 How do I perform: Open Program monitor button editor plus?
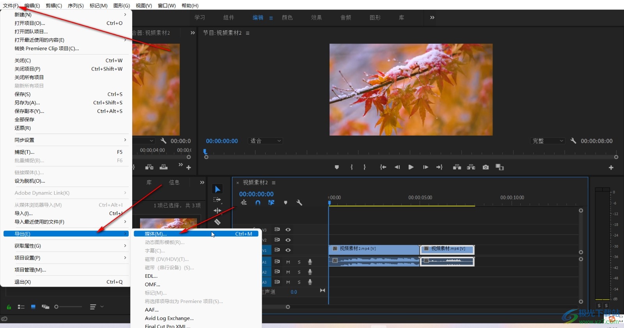coord(611,168)
